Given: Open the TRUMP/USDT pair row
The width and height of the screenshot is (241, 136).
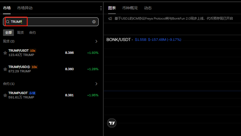Looking at the screenshot, I should coord(51,53).
